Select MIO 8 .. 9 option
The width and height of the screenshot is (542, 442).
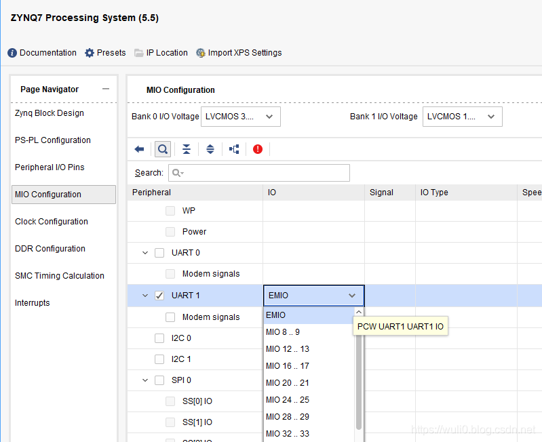click(x=309, y=332)
